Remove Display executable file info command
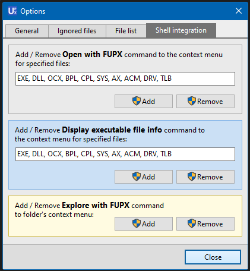Image resolution: width=250 pixels, height=271 pixels. [205, 177]
